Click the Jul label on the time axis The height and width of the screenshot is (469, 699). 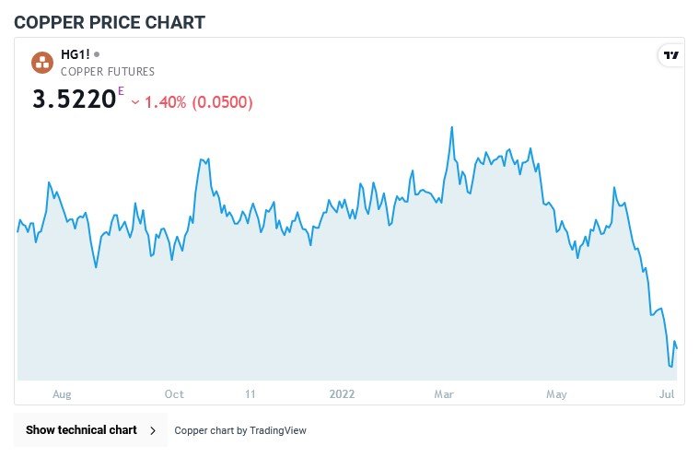coord(667,394)
